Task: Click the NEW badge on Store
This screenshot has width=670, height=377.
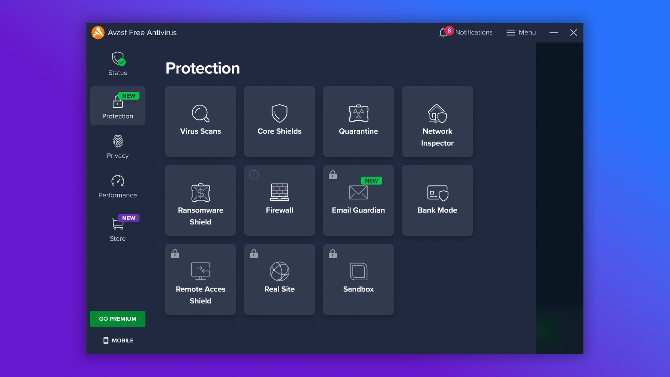Action: click(x=129, y=218)
